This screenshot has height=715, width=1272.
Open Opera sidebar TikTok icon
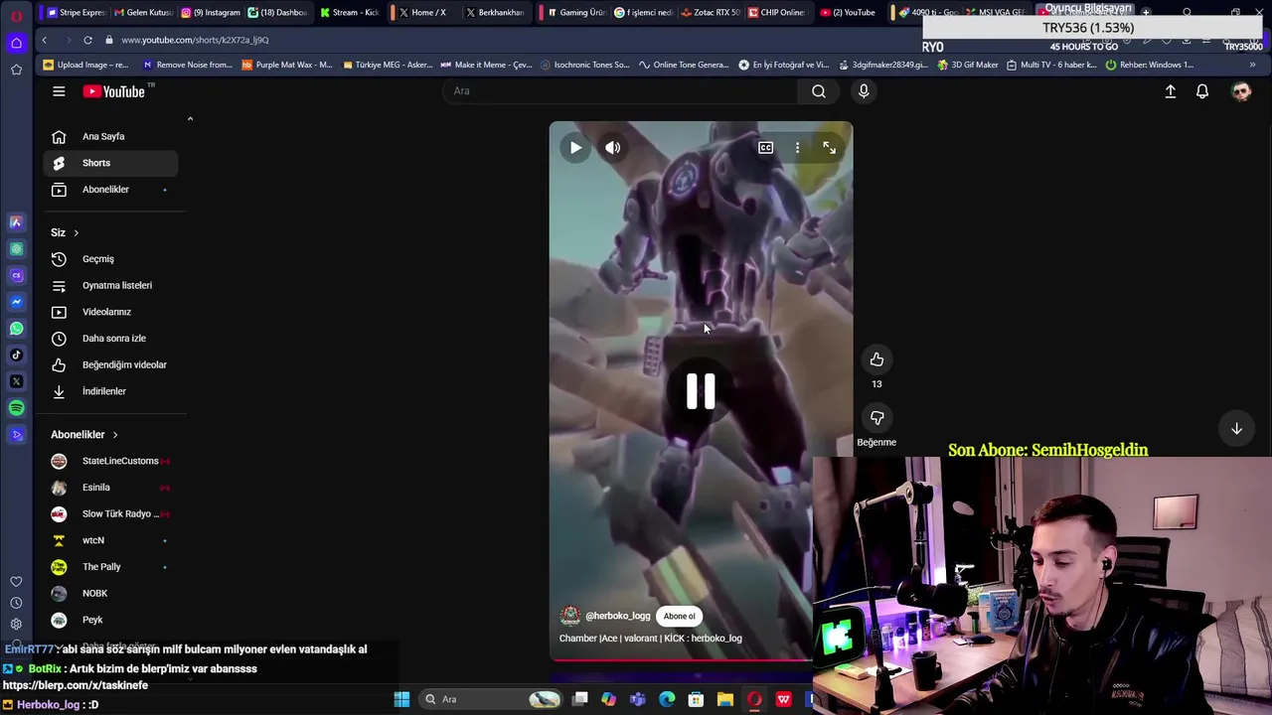16,355
